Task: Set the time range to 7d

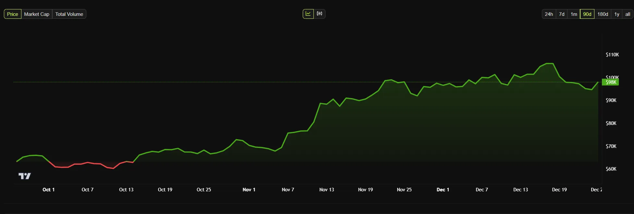Action: click(x=562, y=14)
